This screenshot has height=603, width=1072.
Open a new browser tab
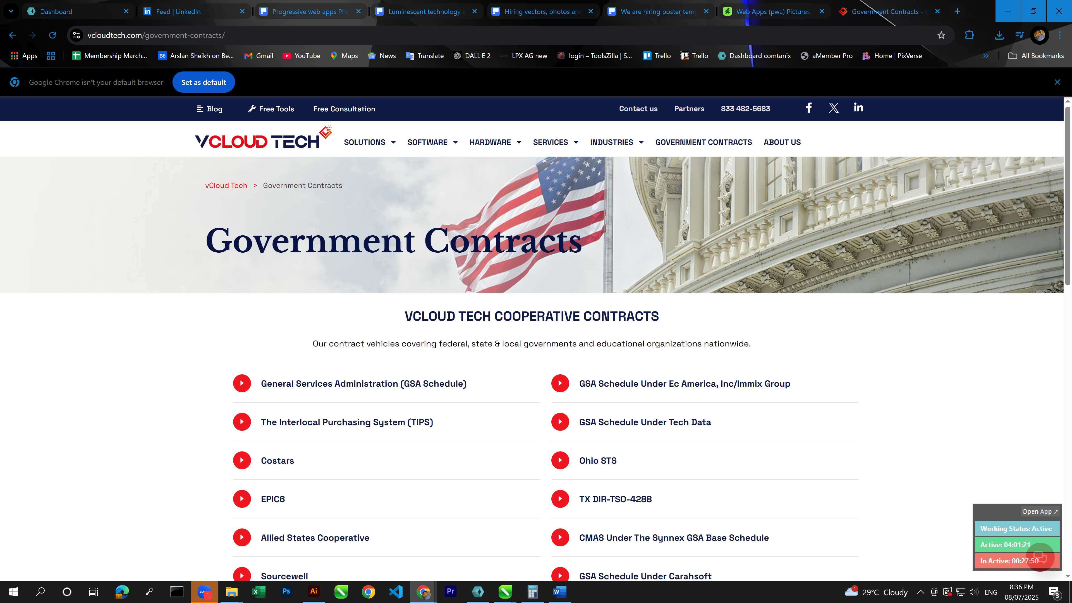pos(958,11)
